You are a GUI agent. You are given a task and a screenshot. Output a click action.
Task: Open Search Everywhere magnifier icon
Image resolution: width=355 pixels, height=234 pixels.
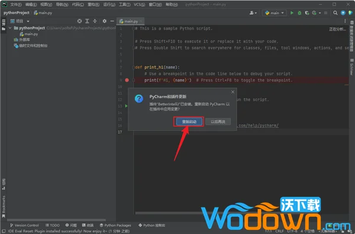[x=335, y=13]
